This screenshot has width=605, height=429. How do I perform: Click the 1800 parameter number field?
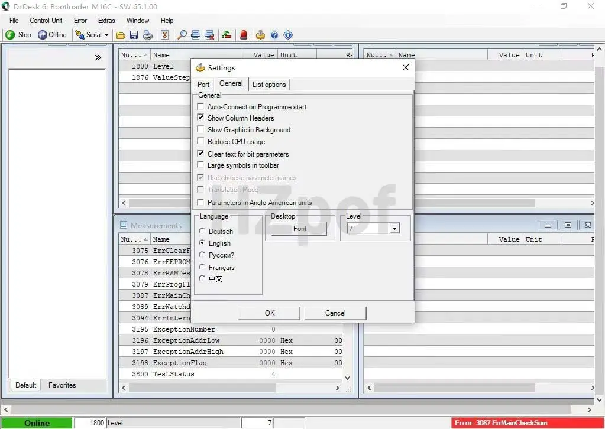point(89,423)
